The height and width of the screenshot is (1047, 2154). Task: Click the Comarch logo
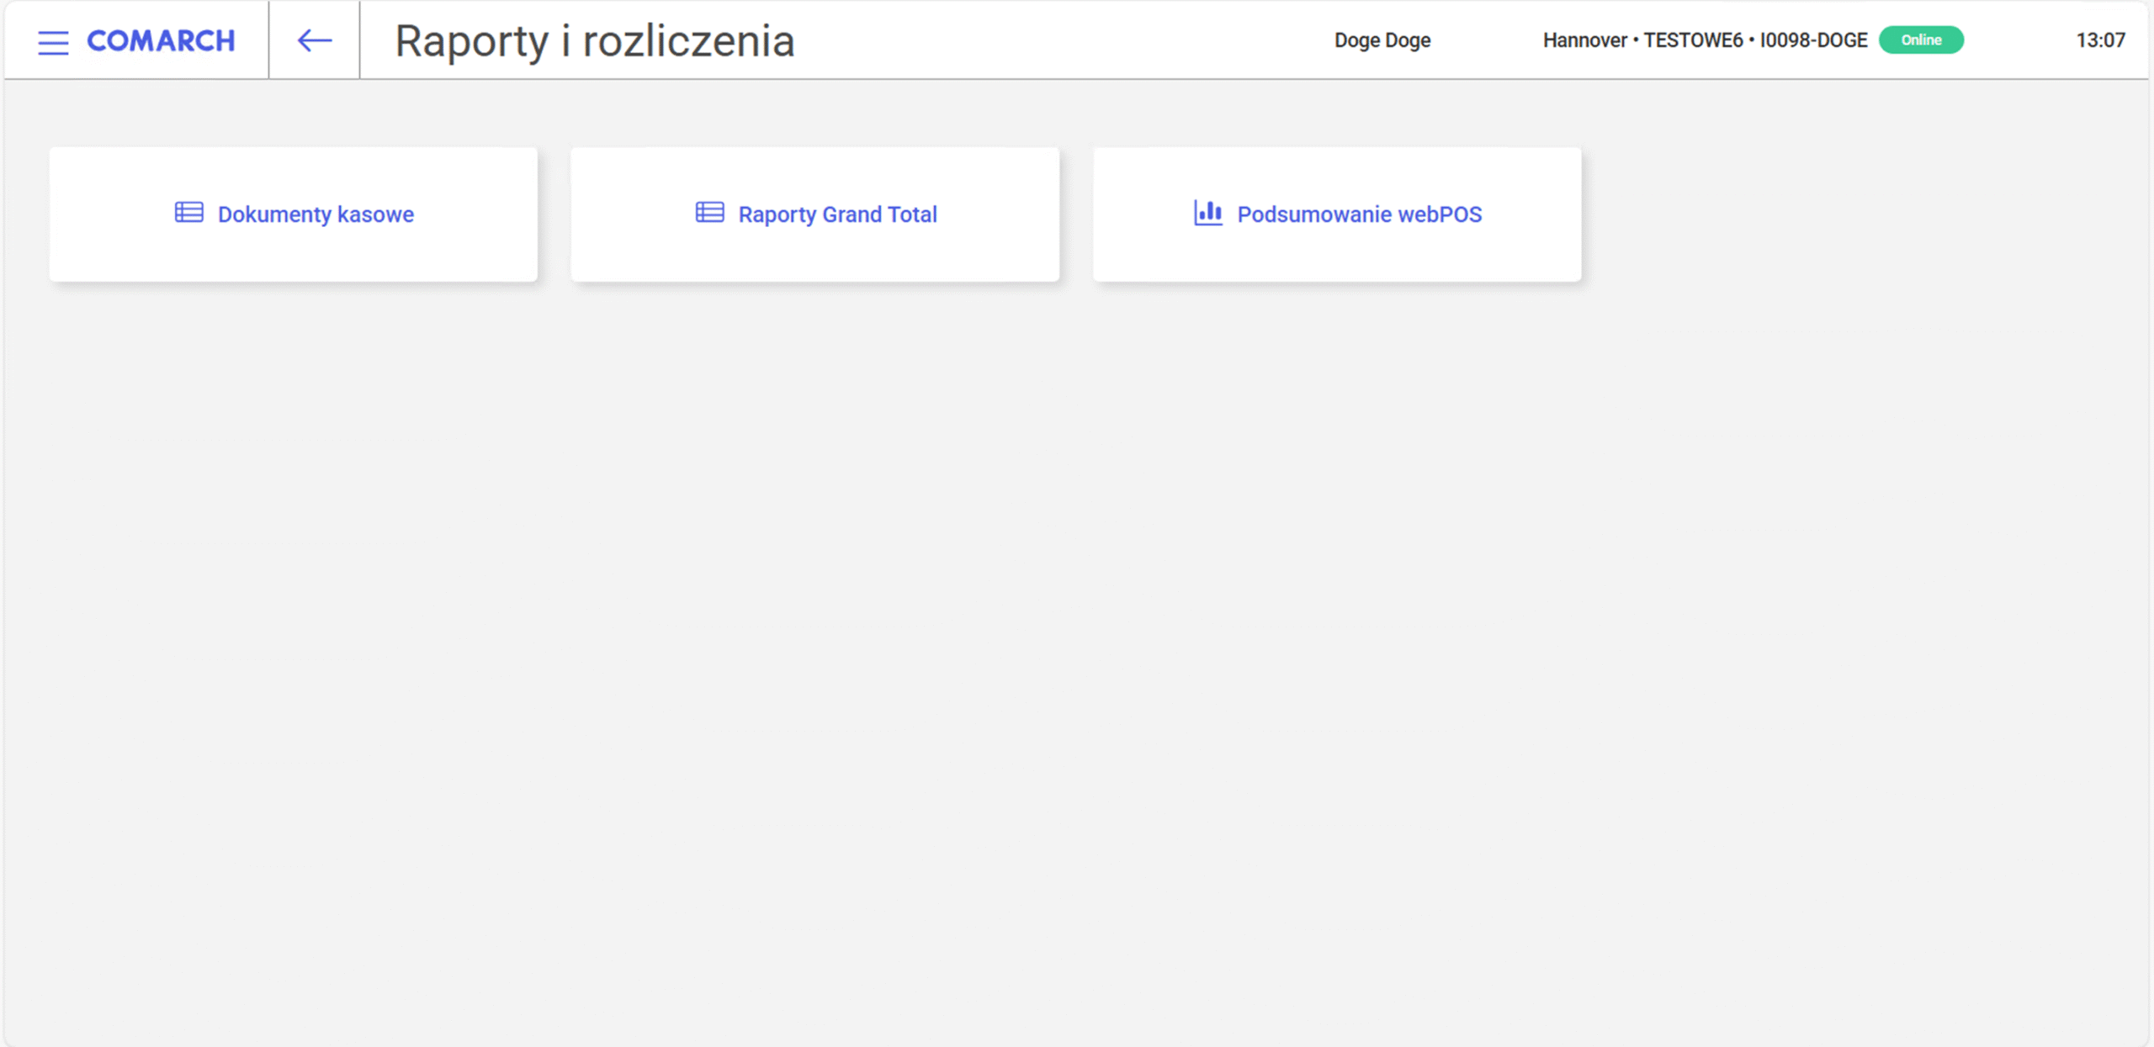pyautogui.click(x=161, y=40)
